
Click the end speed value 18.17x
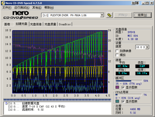coord(142,73)
